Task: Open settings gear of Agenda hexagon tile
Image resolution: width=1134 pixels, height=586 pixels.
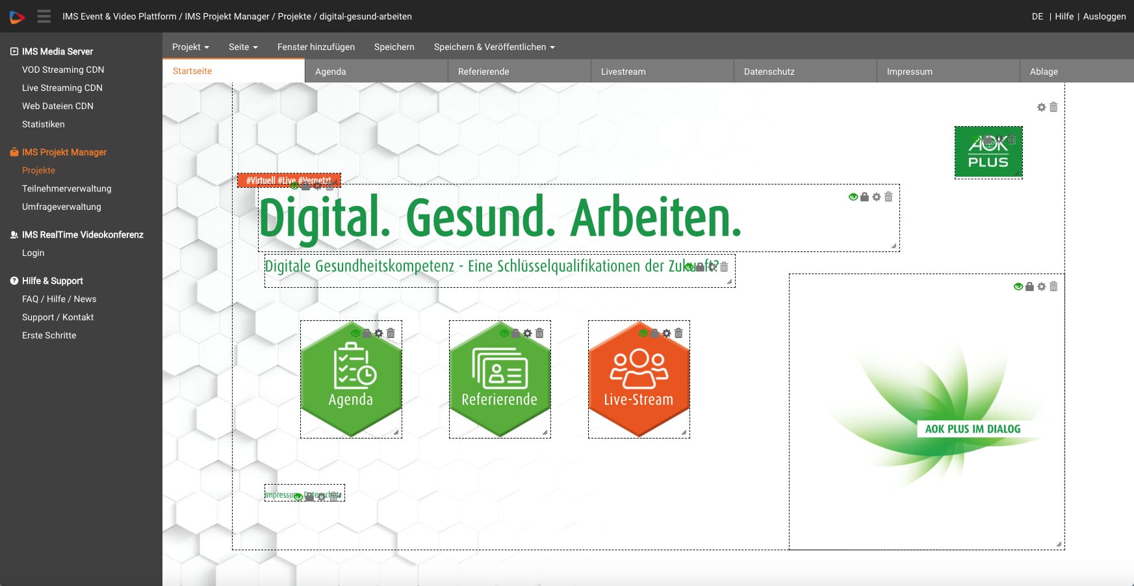Action: [379, 333]
